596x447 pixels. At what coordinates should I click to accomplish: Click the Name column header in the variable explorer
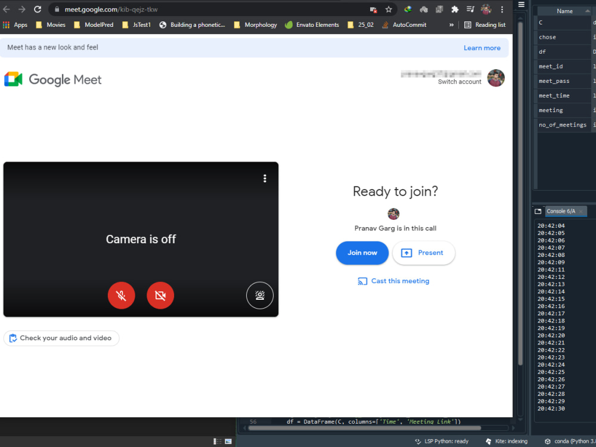(564, 11)
